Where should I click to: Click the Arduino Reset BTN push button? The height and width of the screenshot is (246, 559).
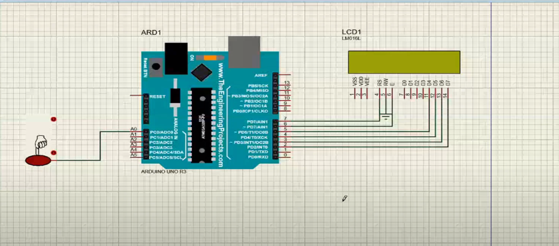coord(156,67)
